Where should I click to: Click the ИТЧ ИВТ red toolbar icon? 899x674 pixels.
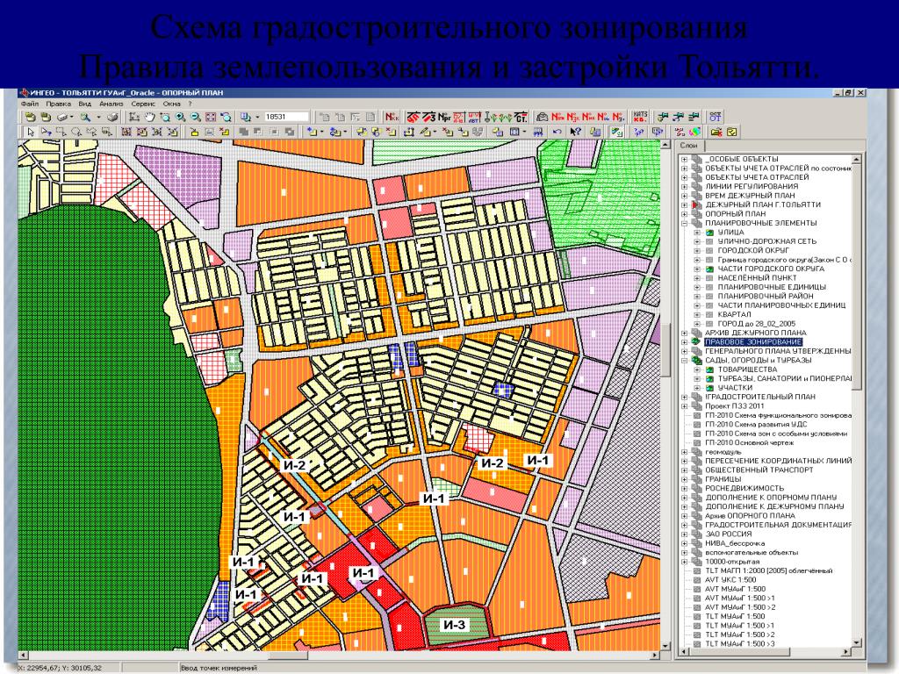(x=474, y=117)
